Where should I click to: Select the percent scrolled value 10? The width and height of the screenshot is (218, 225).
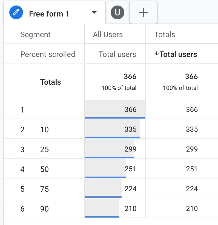[x=44, y=130]
